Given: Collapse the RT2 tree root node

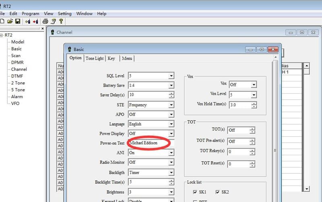Looking at the screenshot, I should [x=1, y=35].
